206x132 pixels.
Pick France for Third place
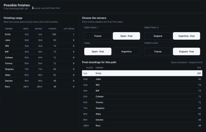click(158, 52)
